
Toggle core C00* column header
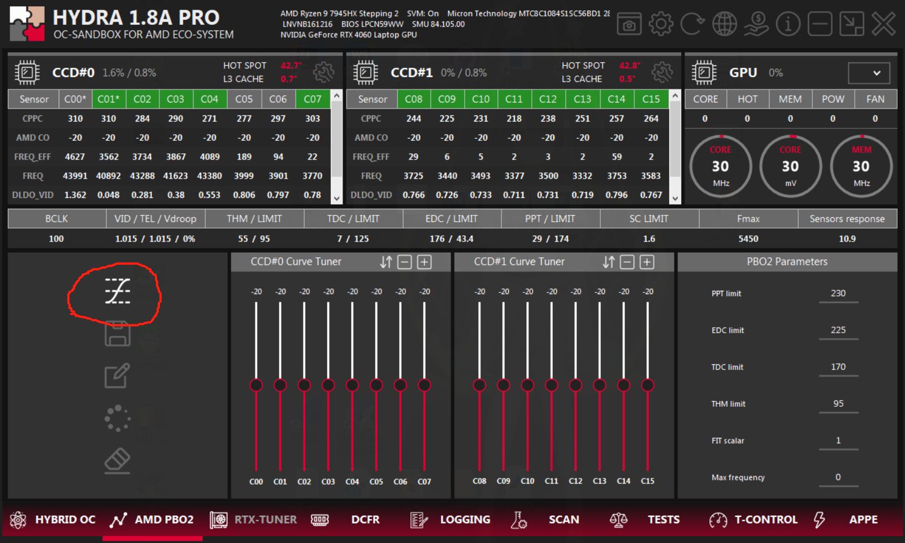click(75, 99)
